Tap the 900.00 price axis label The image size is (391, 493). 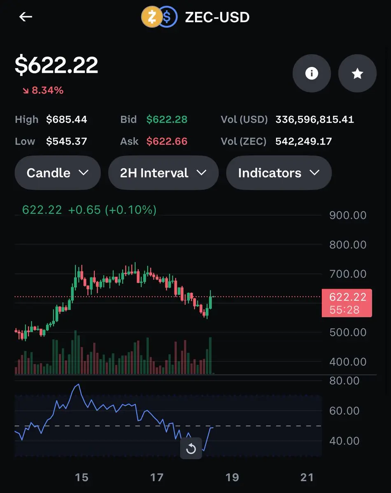coord(348,215)
